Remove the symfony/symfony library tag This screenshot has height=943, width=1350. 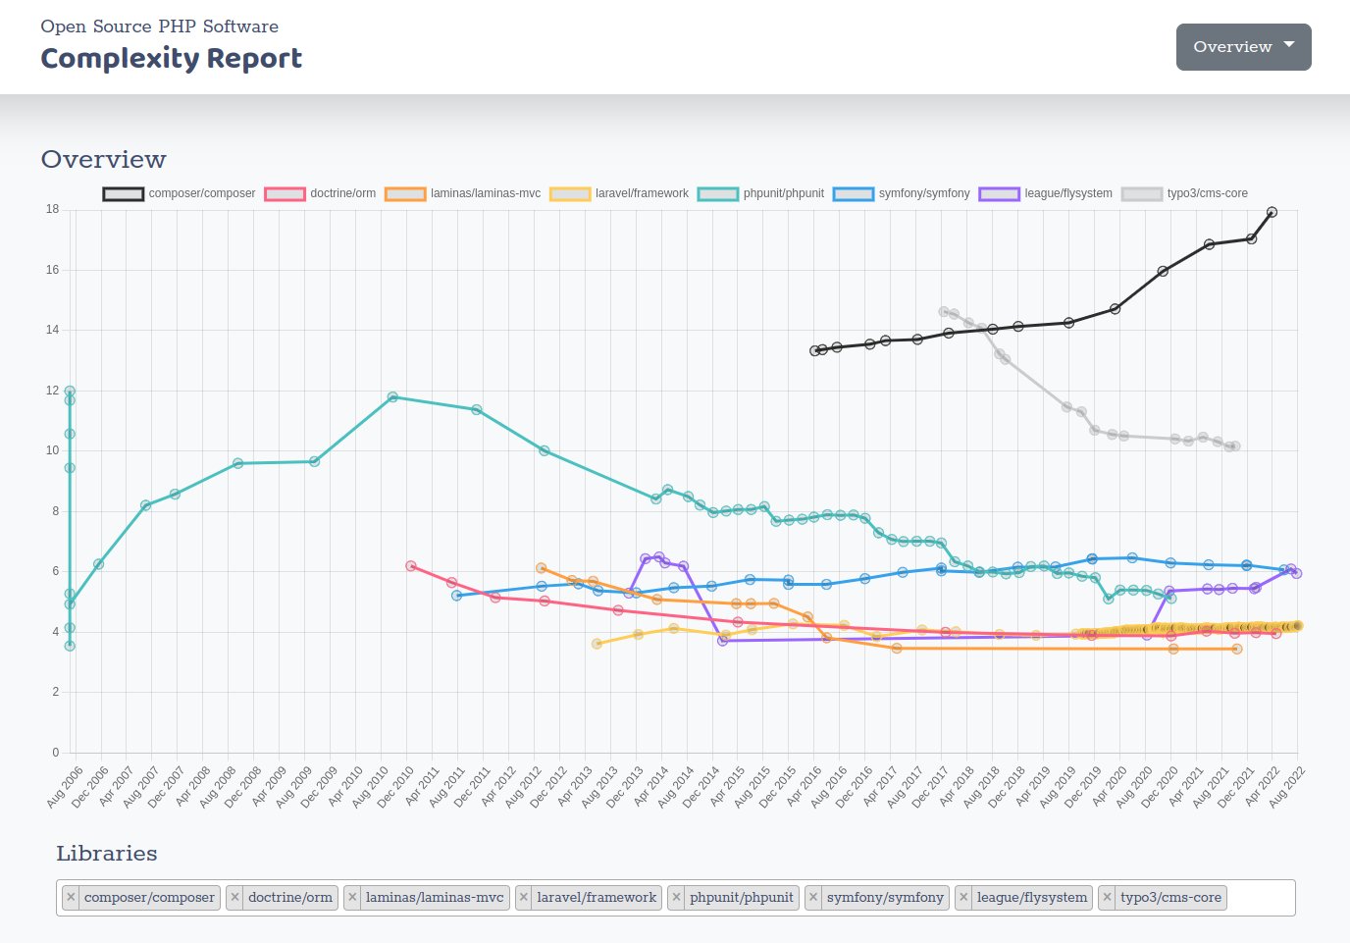815,897
